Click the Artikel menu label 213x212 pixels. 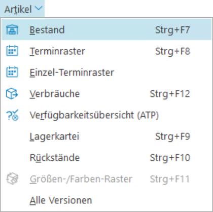(18, 9)
